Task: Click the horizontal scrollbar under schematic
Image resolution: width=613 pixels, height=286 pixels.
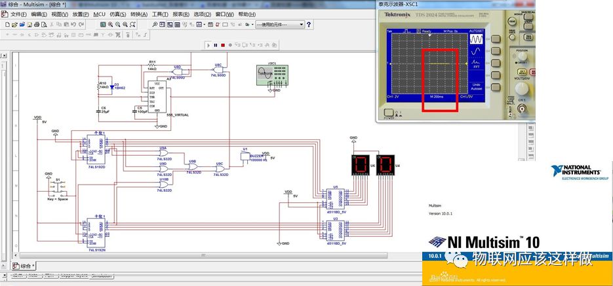Action: pos(203,255)
